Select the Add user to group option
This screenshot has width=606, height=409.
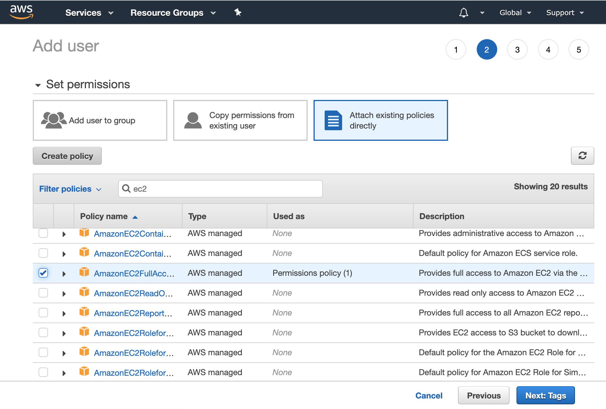100,120
